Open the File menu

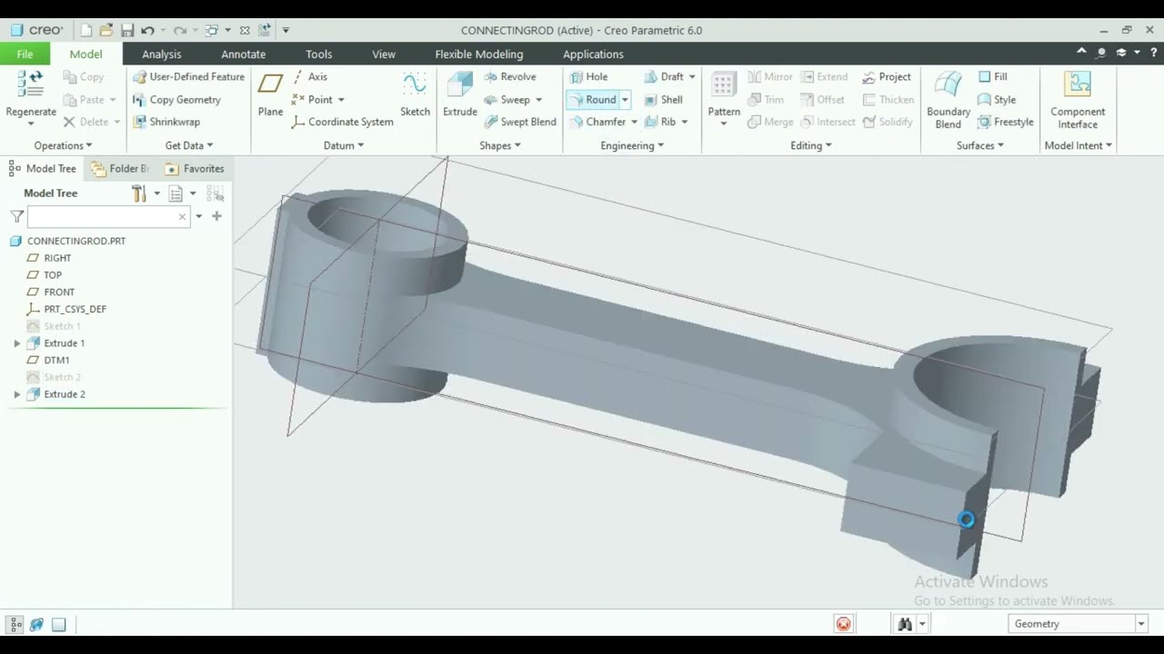coord(25,54)
